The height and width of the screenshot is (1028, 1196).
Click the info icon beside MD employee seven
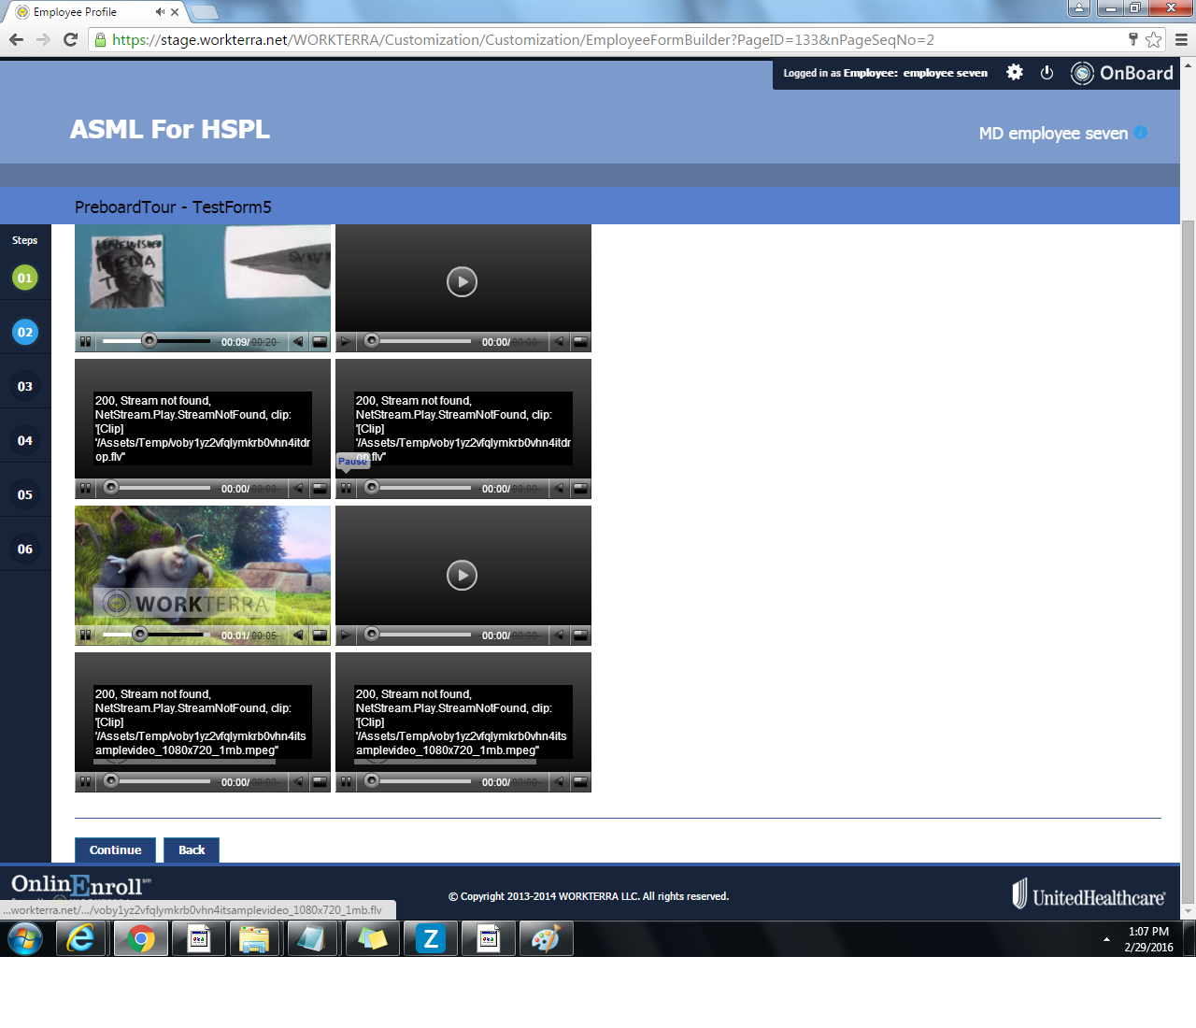[1141, 133]
